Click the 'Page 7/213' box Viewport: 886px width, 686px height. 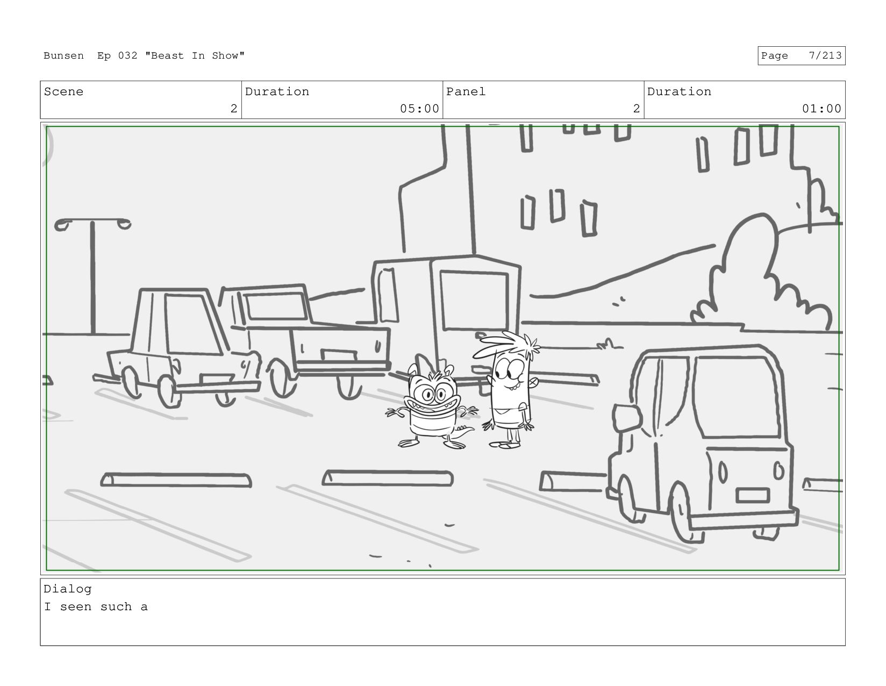(801, 56)
